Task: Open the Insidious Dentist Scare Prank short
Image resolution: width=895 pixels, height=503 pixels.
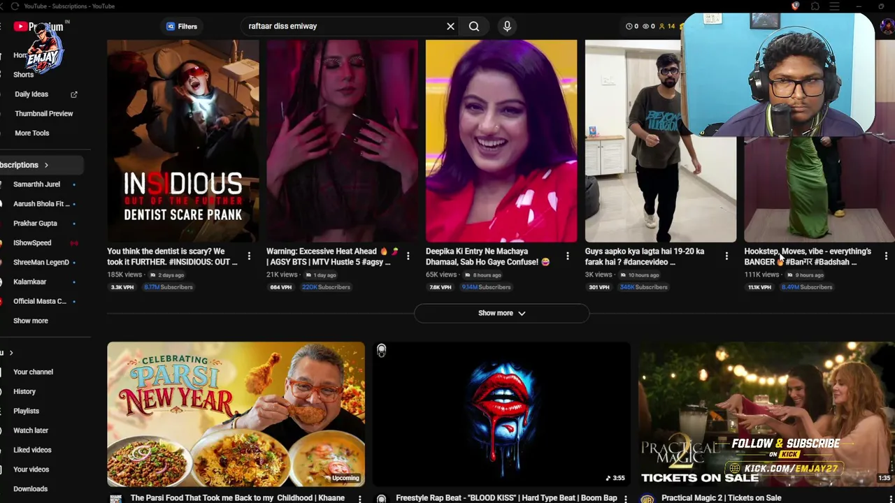Action: [x=182, y=140]
